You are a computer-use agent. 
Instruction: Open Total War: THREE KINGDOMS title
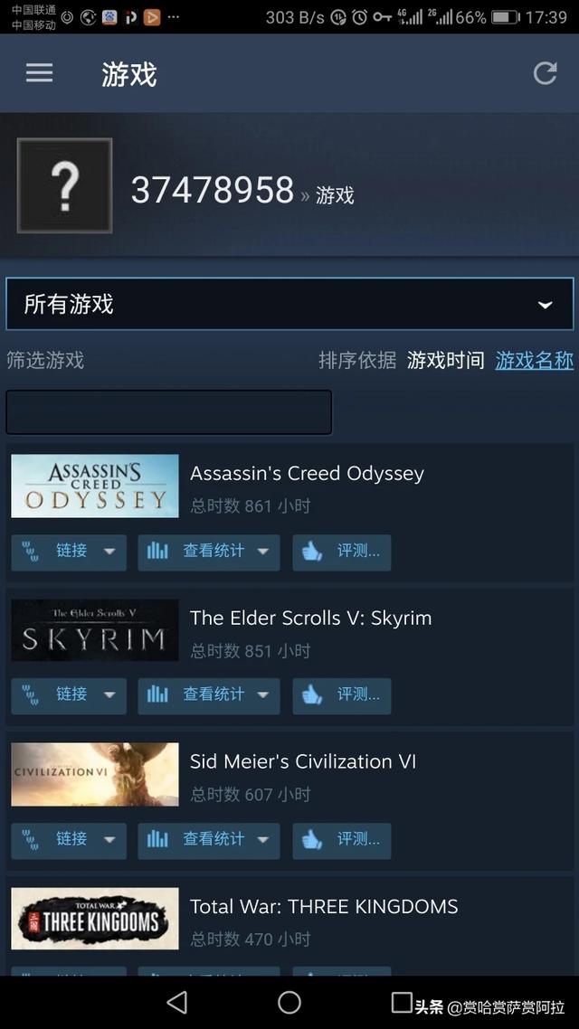coord(324,907)
